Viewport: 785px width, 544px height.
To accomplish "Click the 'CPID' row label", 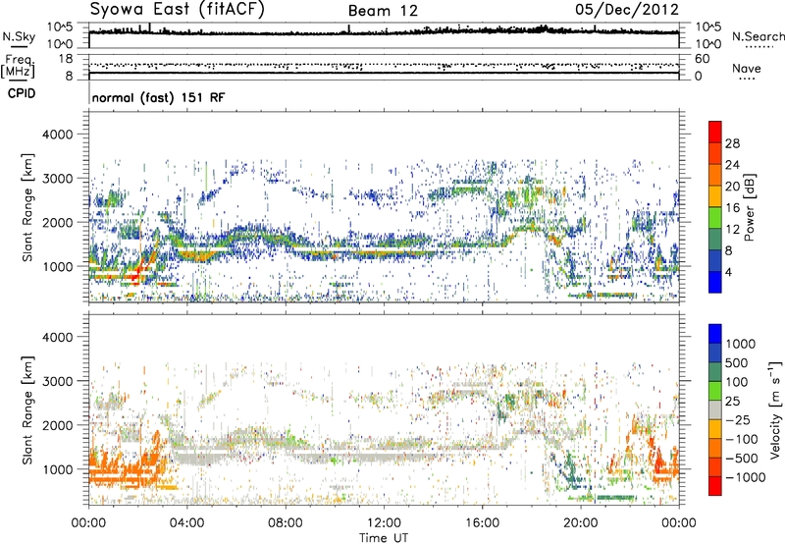I will pos(22,93).
